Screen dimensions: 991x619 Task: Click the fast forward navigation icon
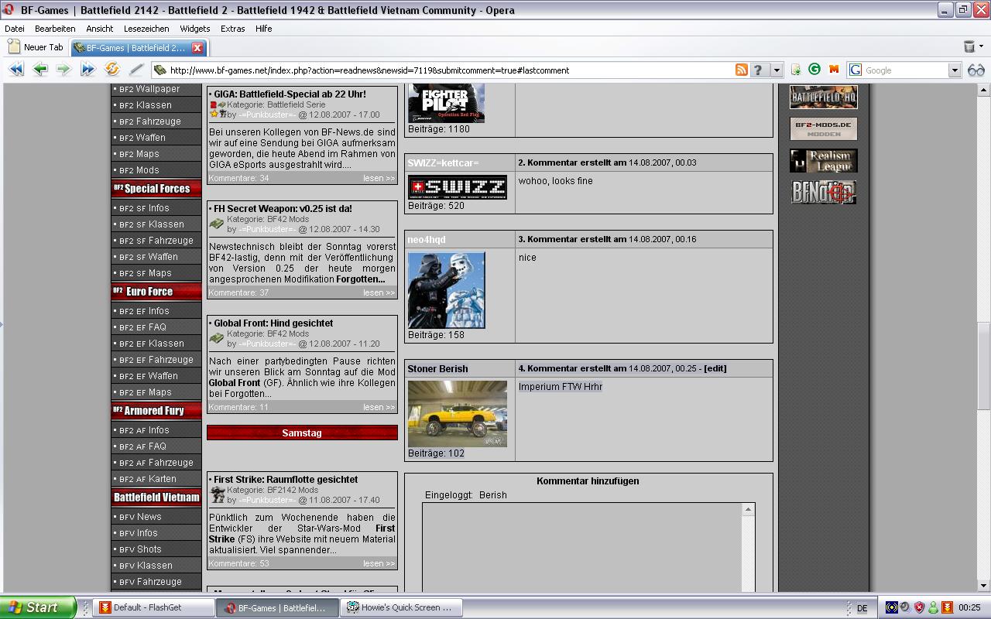[x=87, y=70]
